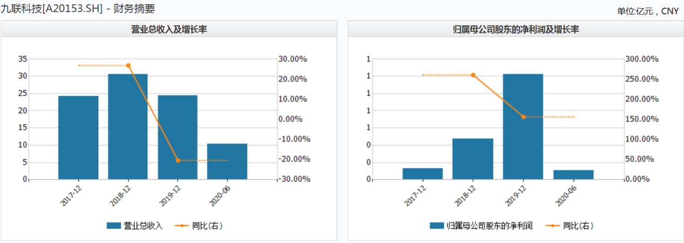The height and width of the screenshot is (243, 684).
Task: Click the 2018-12 net profit bar
Action: pyautogui.click(x=473, y=159)
